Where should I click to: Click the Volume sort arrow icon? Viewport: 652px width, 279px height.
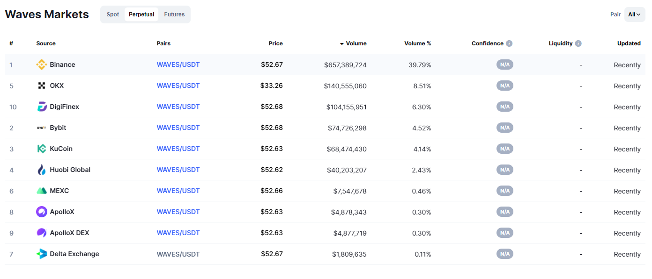[x=342, y=43]
